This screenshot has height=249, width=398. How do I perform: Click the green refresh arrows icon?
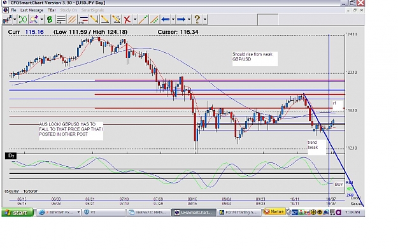(x=22, y=19)
